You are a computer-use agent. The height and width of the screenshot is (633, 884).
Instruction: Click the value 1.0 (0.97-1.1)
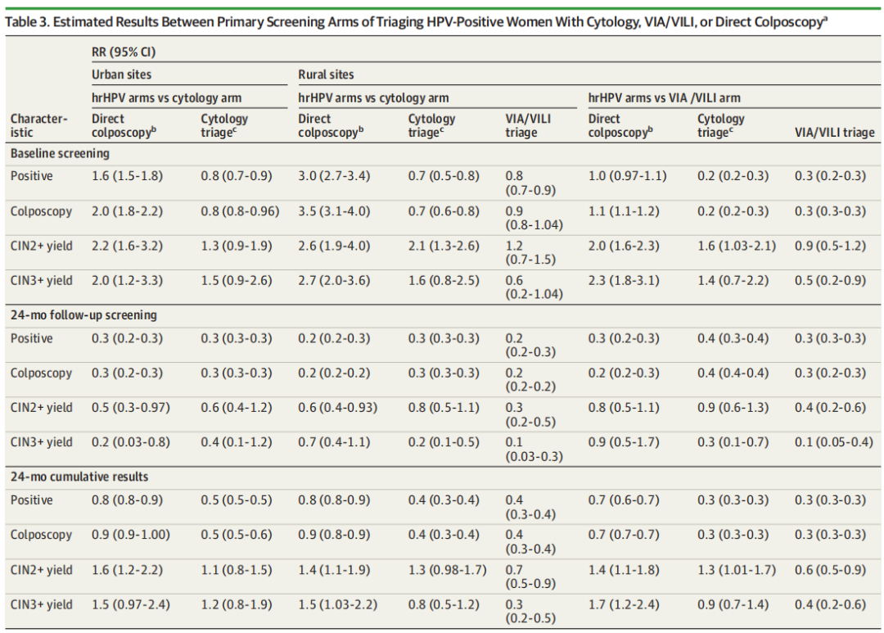[627, 176]
